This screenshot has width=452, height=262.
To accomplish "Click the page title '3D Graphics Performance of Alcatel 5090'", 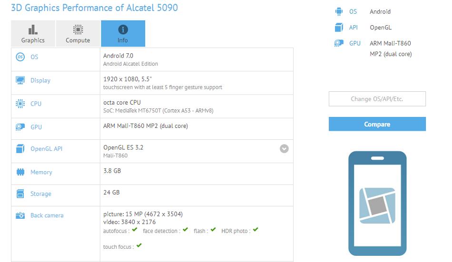I will (95, 8).
